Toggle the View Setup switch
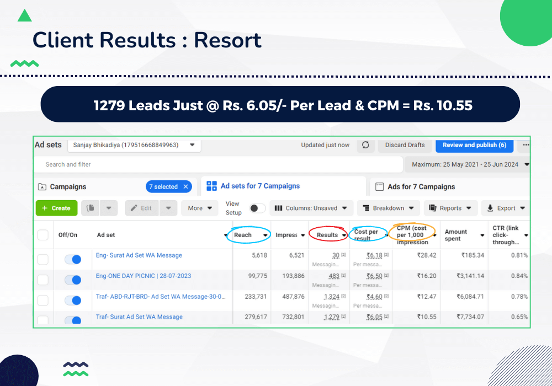Image resolution: width=552 pixels, height=386 pixels. (257, 208)
